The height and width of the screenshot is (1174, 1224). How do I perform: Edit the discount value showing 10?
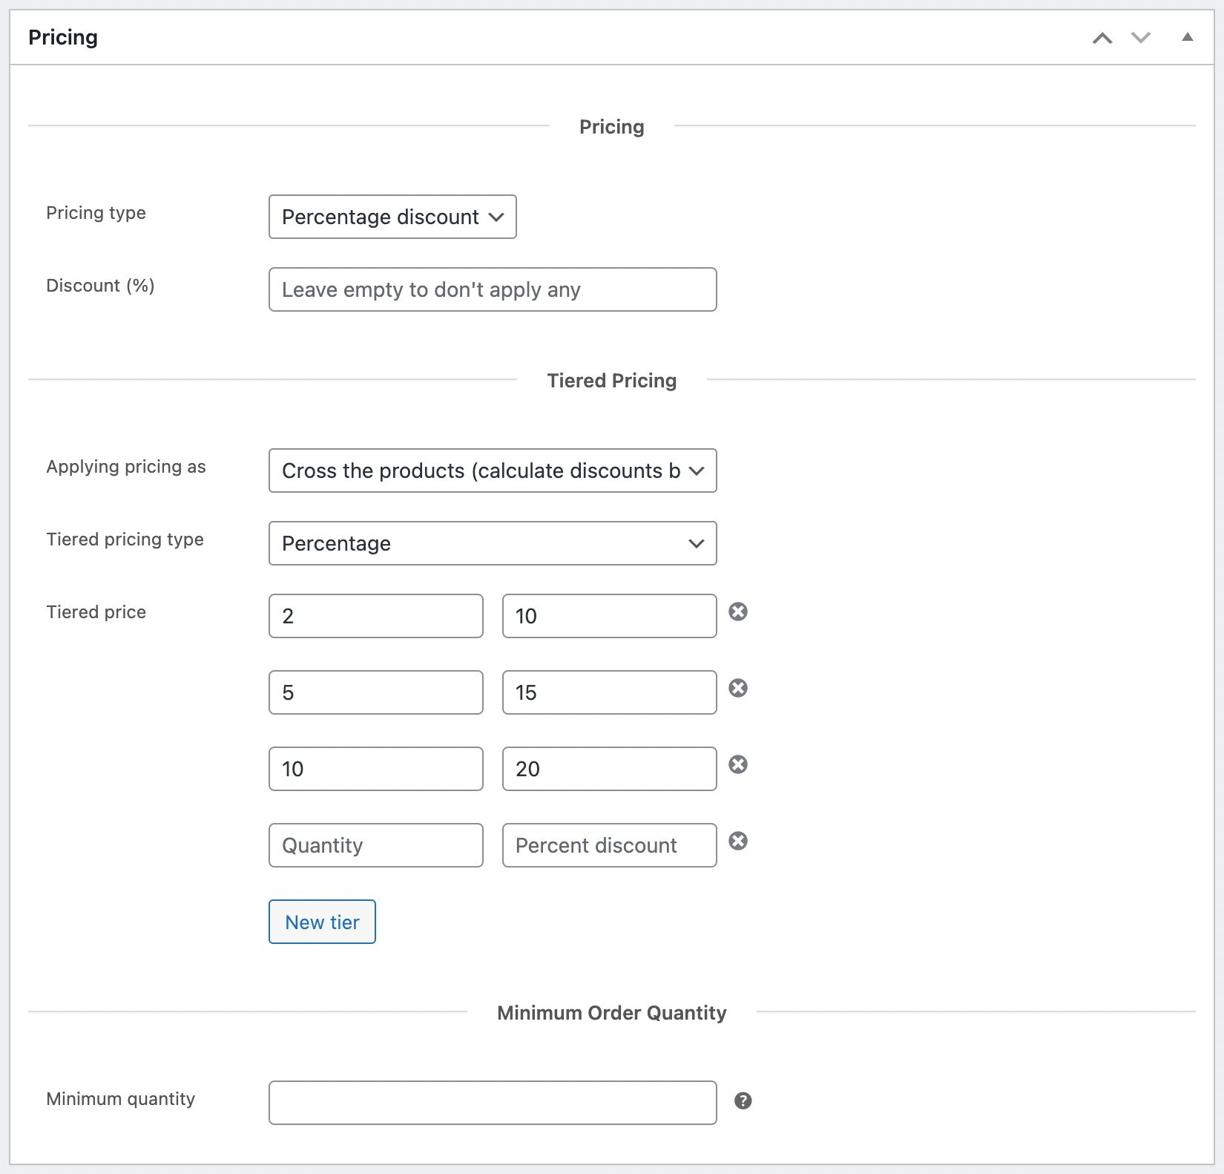point(609,616)
